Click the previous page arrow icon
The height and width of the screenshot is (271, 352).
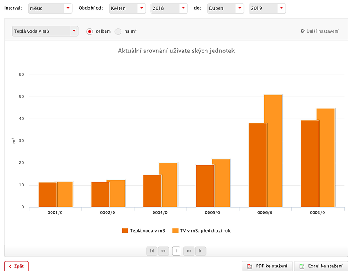click(x=164, y=251)
